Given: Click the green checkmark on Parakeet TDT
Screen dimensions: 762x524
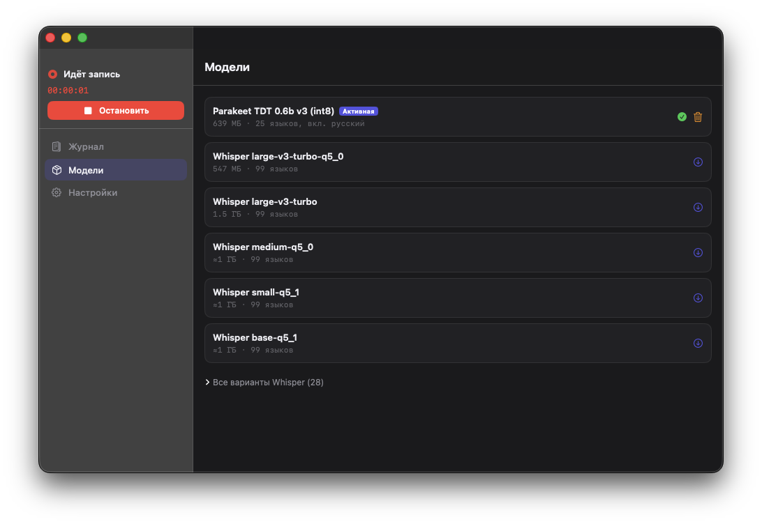Looking at the screenshot, I should click(682, 117).
